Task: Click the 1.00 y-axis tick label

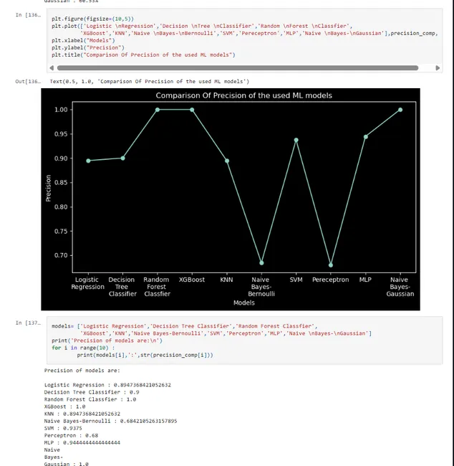Action: coord(61,110)
